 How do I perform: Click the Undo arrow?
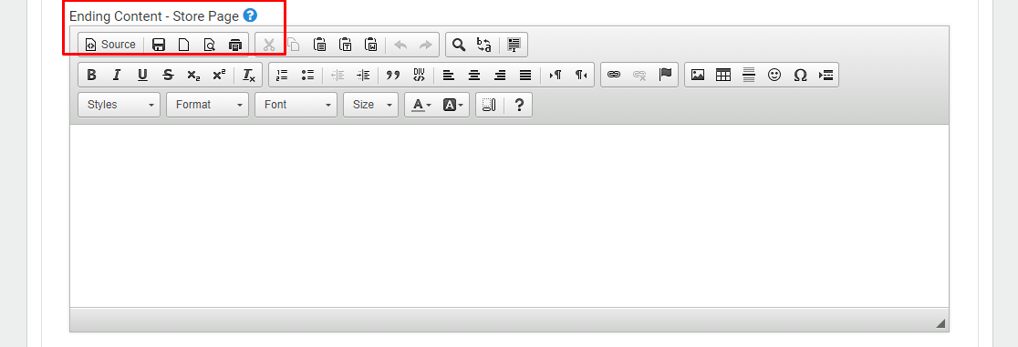pos(400,45)
